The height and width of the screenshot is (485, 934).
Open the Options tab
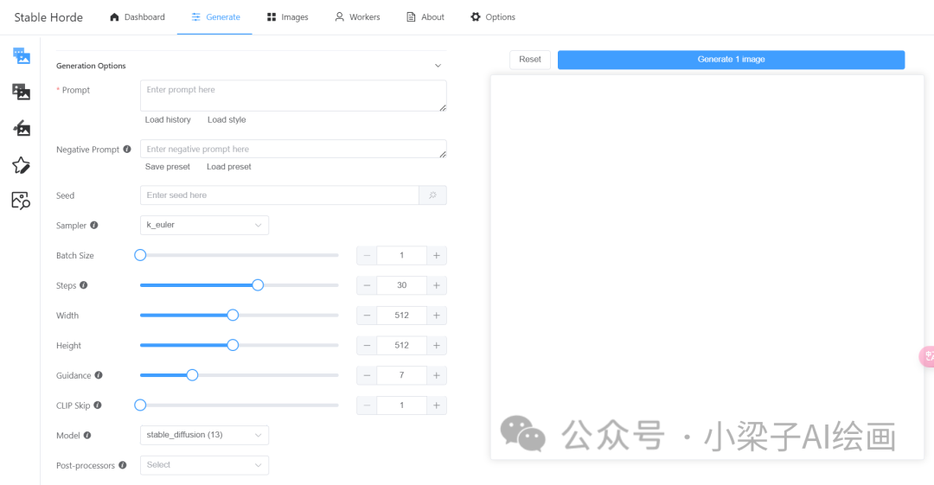pyautogui.click(x=493, y=17)
